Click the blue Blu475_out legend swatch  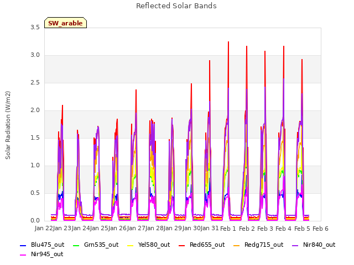point(23,245)
